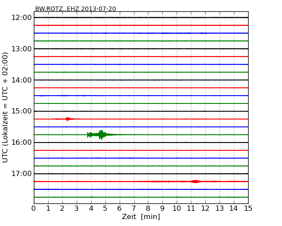The height and width of the screenshot is (226, 282).
Task: Click the x-axis tick label 5
Action: pyautogui.click(x=105, y=209)
